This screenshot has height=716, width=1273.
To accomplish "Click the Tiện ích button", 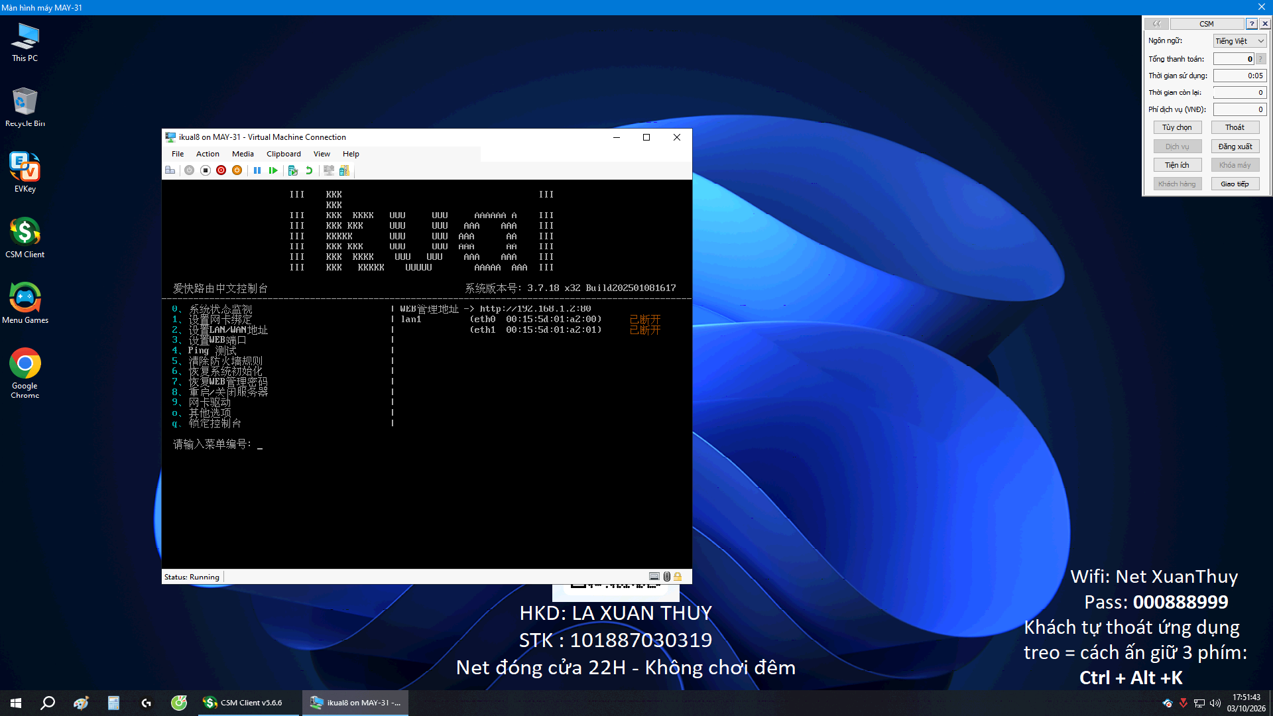I will [x=1177, y=165].
